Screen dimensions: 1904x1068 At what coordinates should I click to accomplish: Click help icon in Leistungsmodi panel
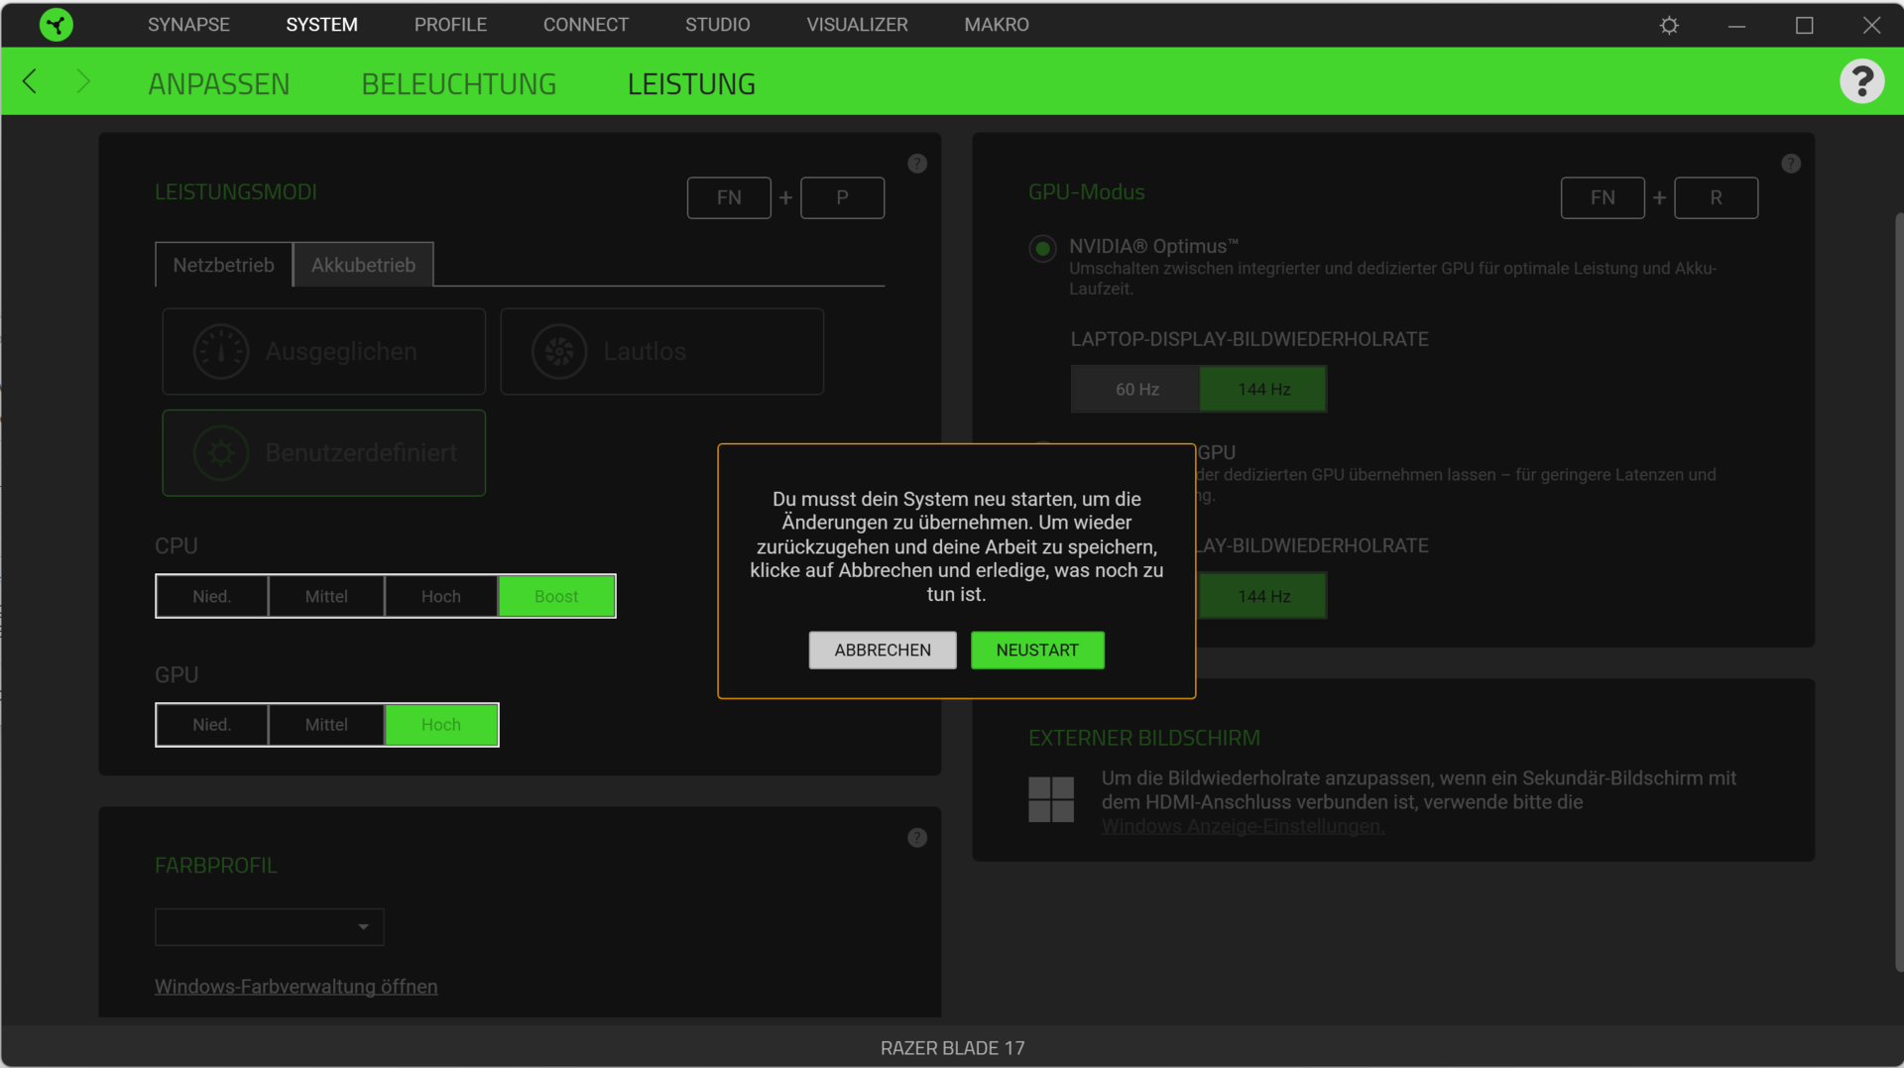pos(916,164)
